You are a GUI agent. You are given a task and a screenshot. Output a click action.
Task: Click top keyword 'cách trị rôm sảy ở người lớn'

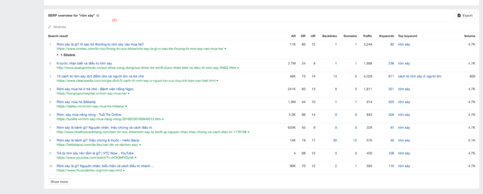pyautogui.click(x=420, y=76)
